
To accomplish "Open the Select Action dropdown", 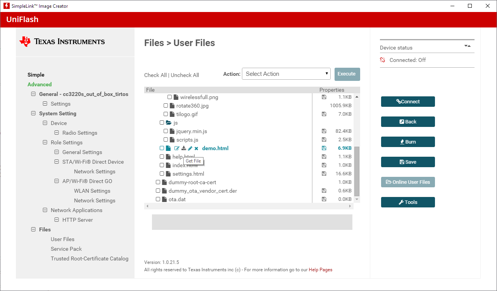I will click(286, 74).
